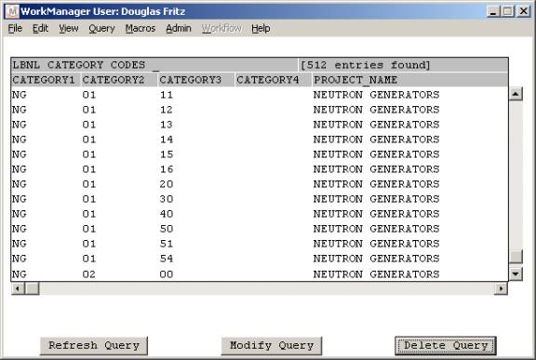This screenshot has width=536, height=360.
Task: Open the Query menu
Action: coord(101,28)
